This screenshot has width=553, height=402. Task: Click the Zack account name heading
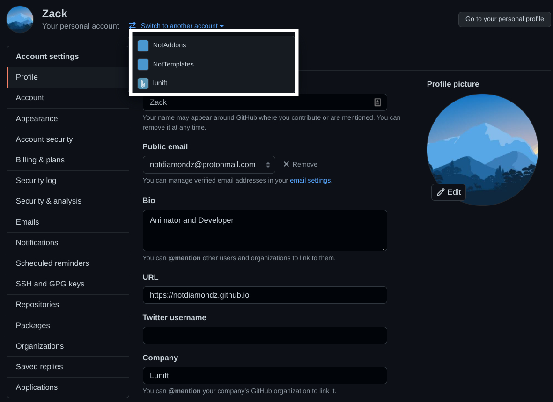(x=55, y=14)
